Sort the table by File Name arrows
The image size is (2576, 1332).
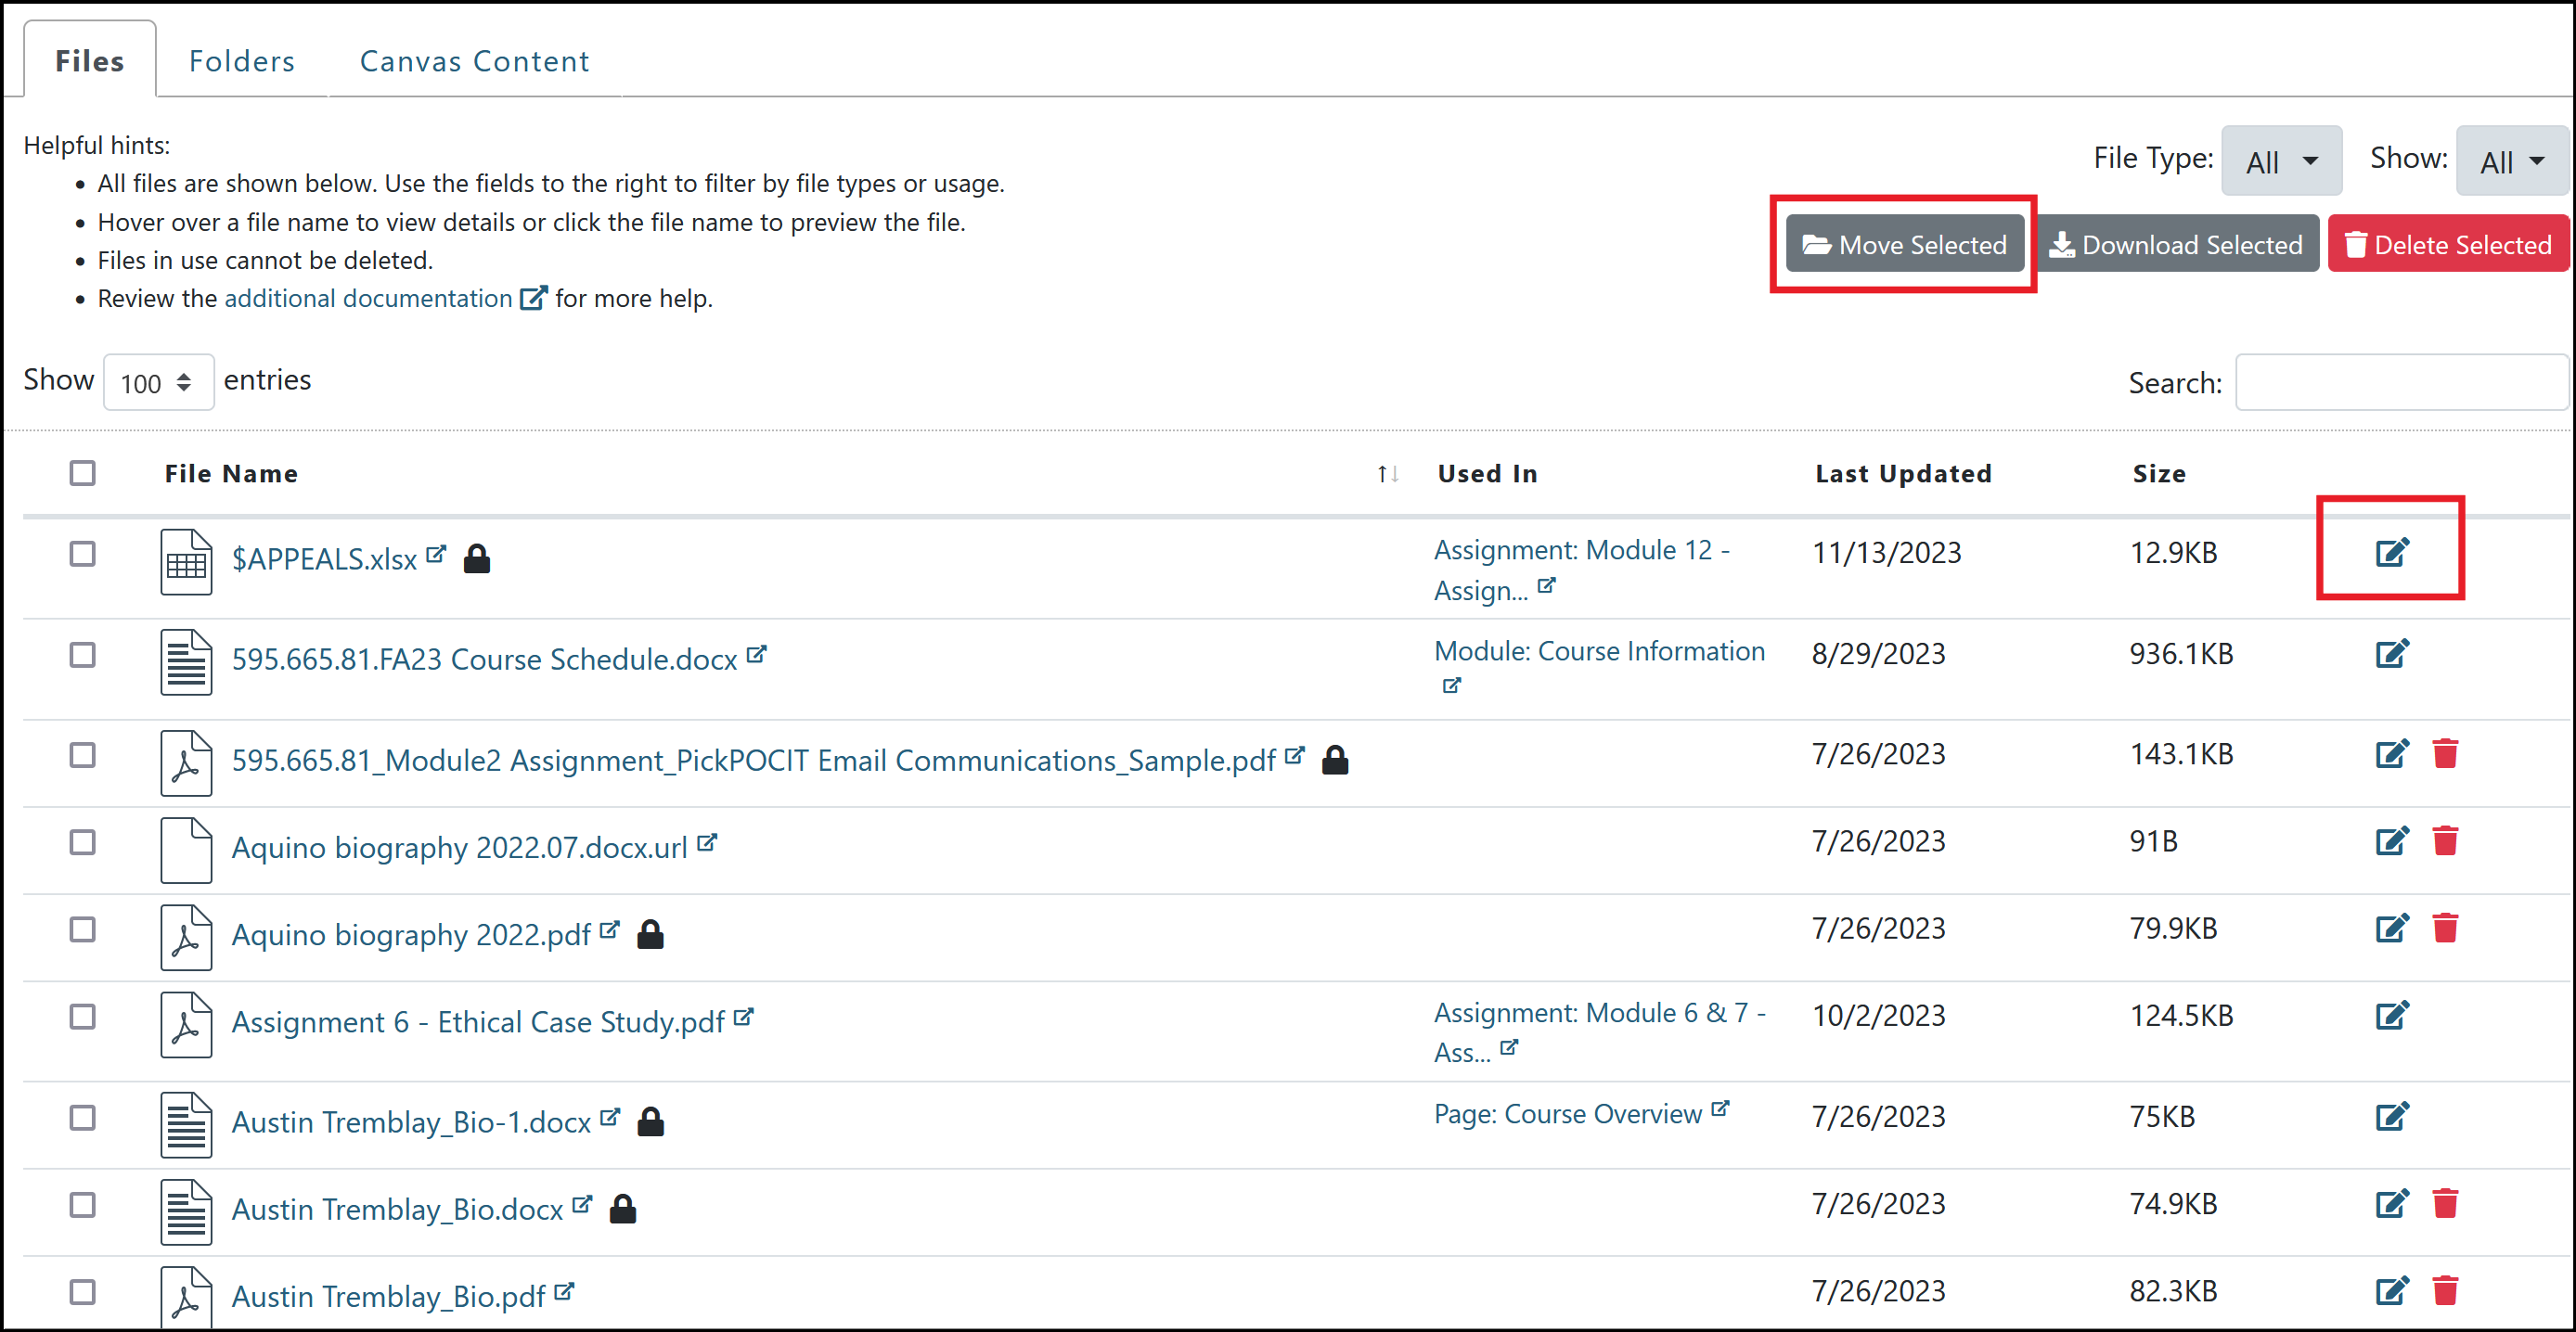click(x=1387, y=474)
